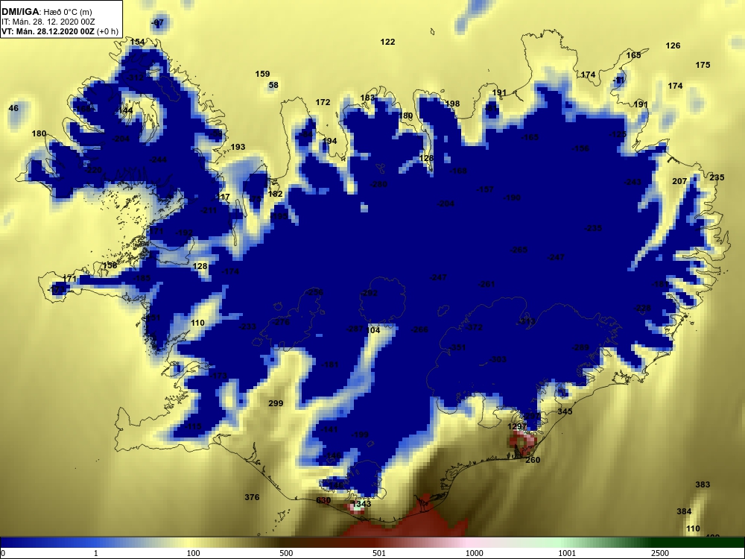Click the map value 384
The image size is (745, 559).
coord(684,511)
